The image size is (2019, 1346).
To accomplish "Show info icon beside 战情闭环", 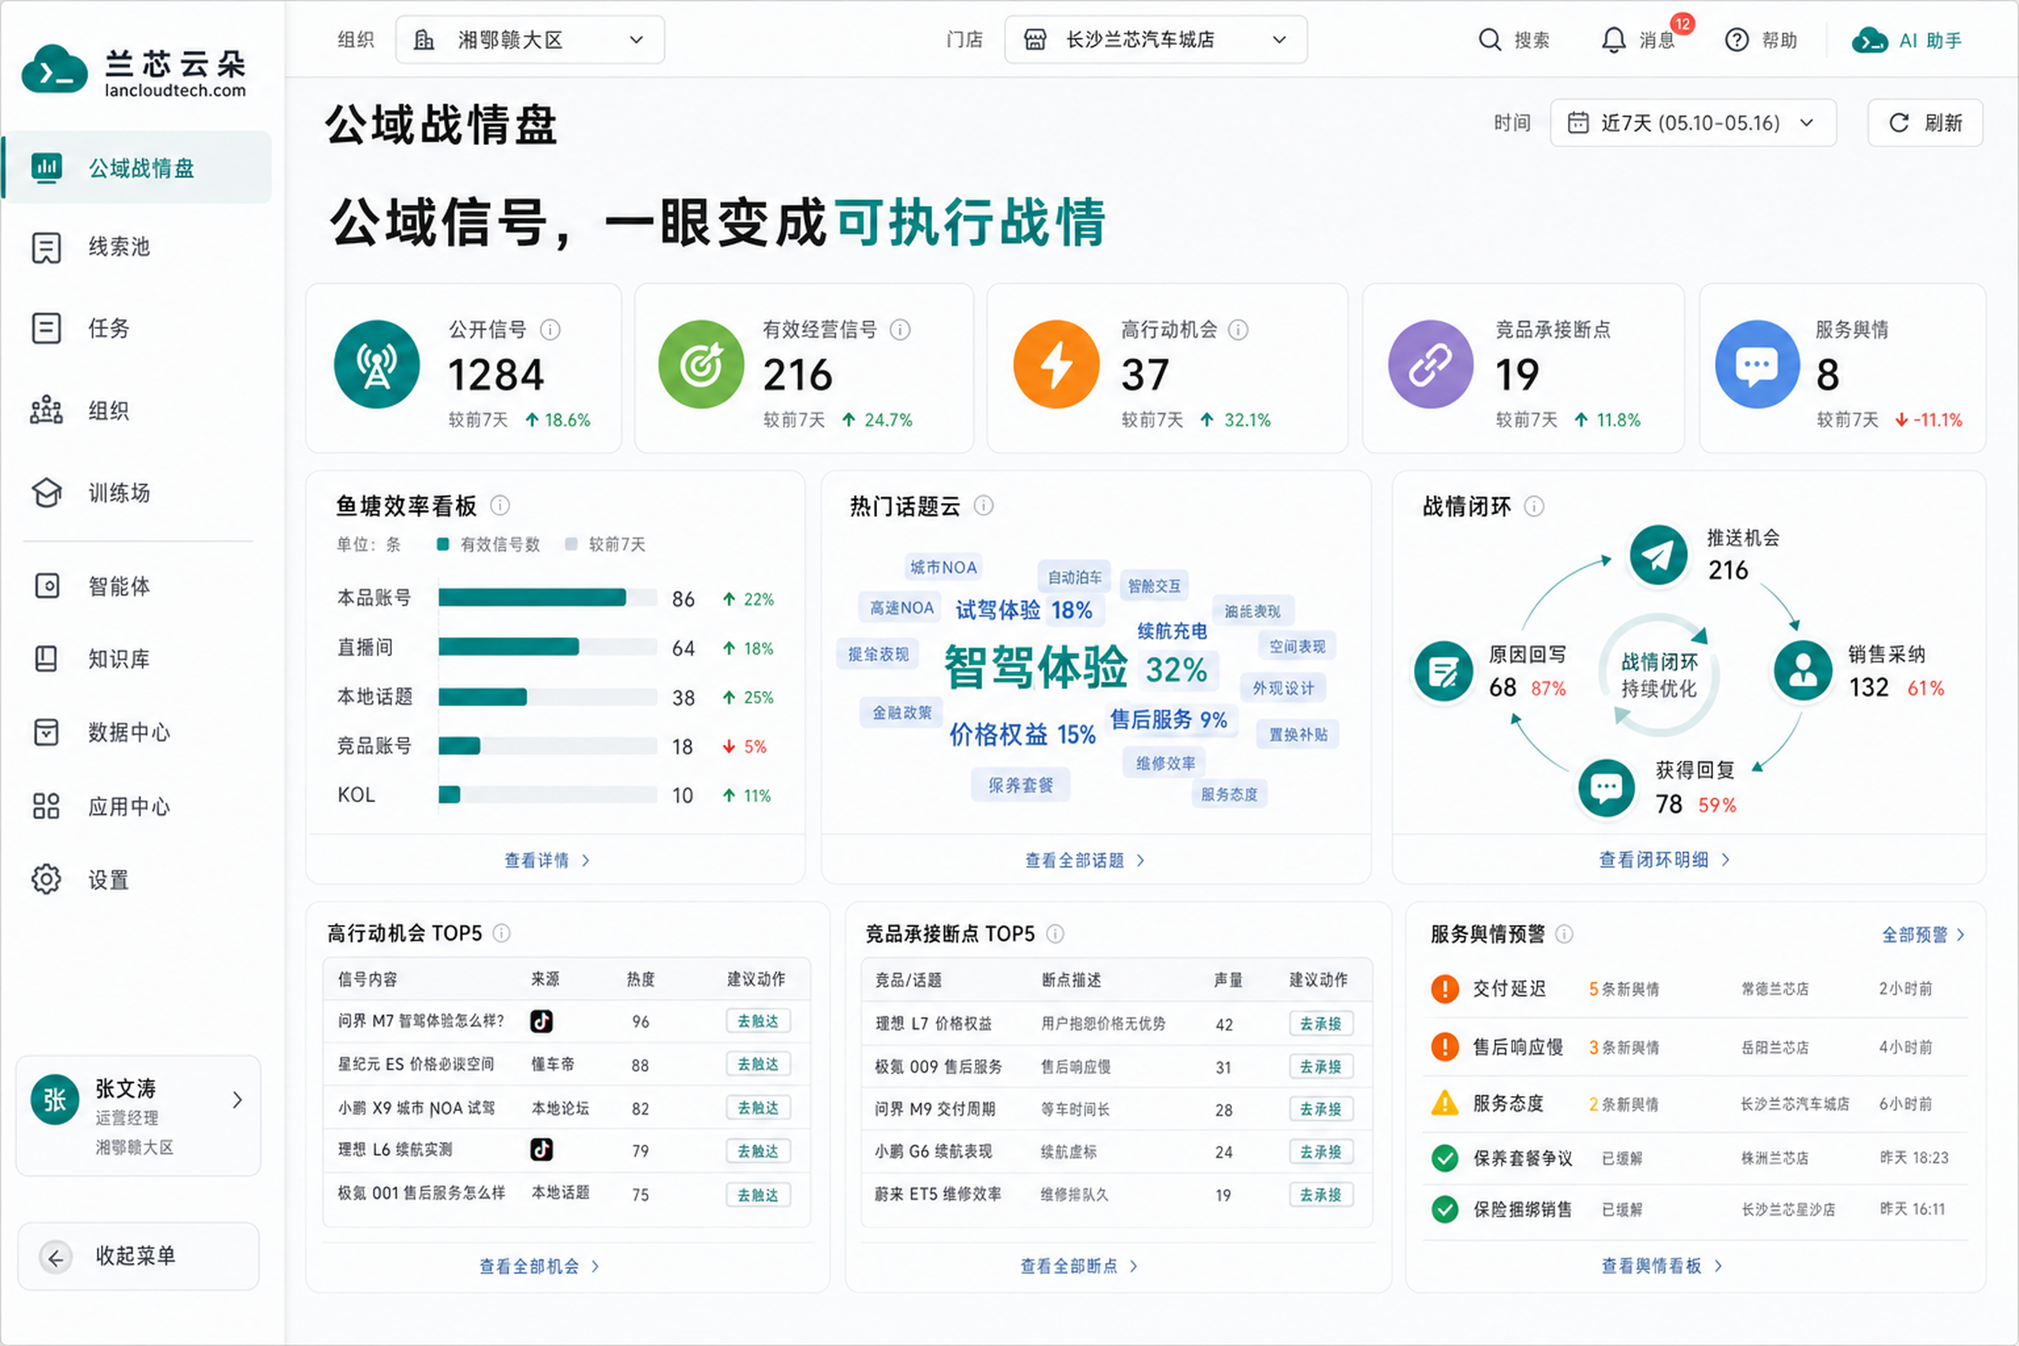I will (1534, 506).
